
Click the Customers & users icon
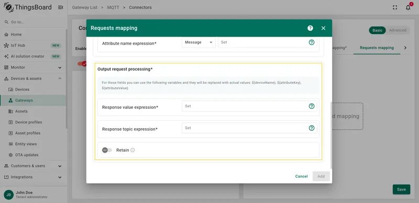tap(6, 166)
